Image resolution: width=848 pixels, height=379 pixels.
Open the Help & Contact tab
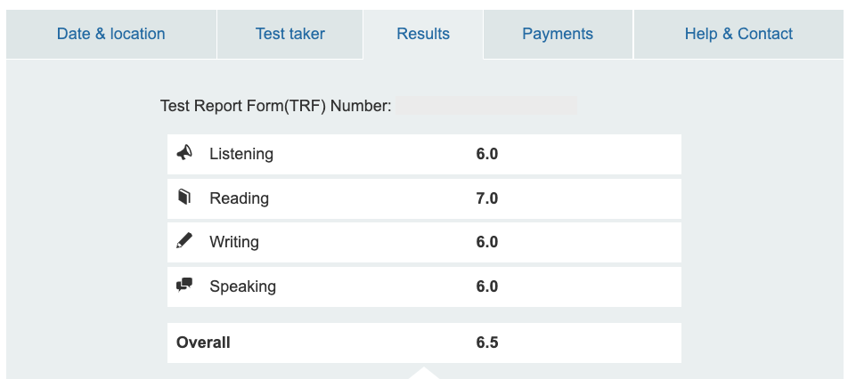738,34
